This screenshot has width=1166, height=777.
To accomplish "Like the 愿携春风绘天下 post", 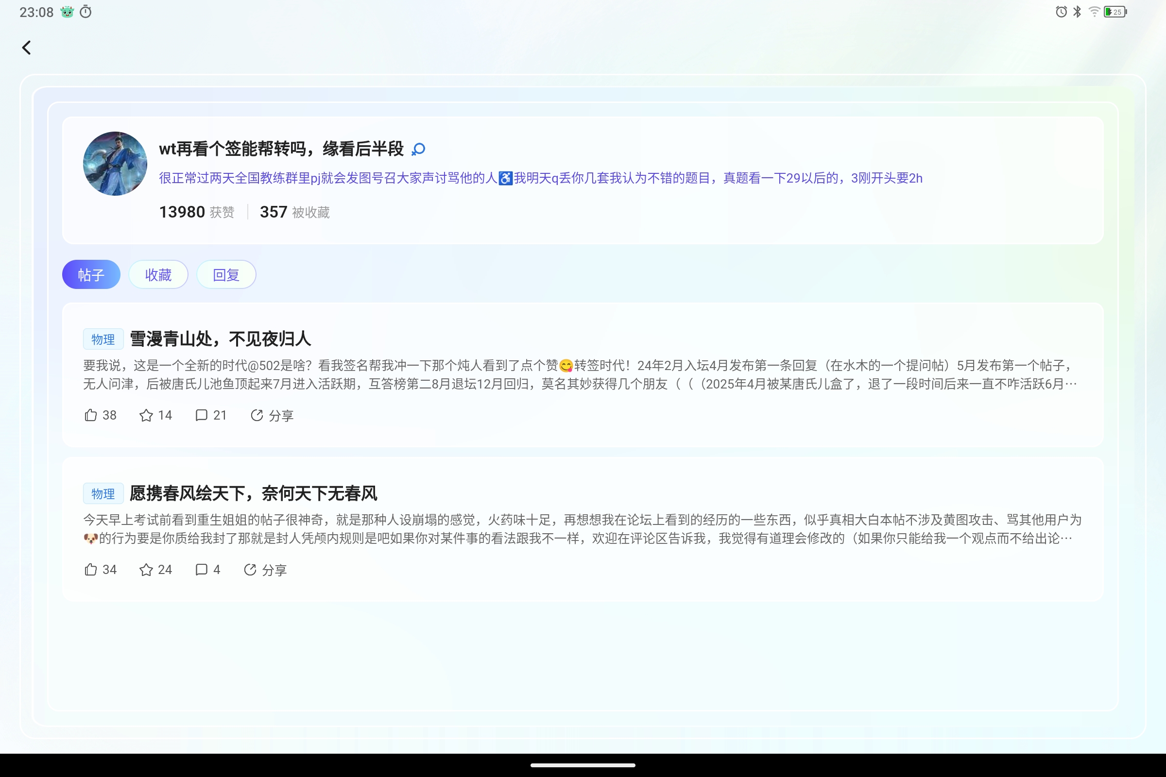I will 91,570.
